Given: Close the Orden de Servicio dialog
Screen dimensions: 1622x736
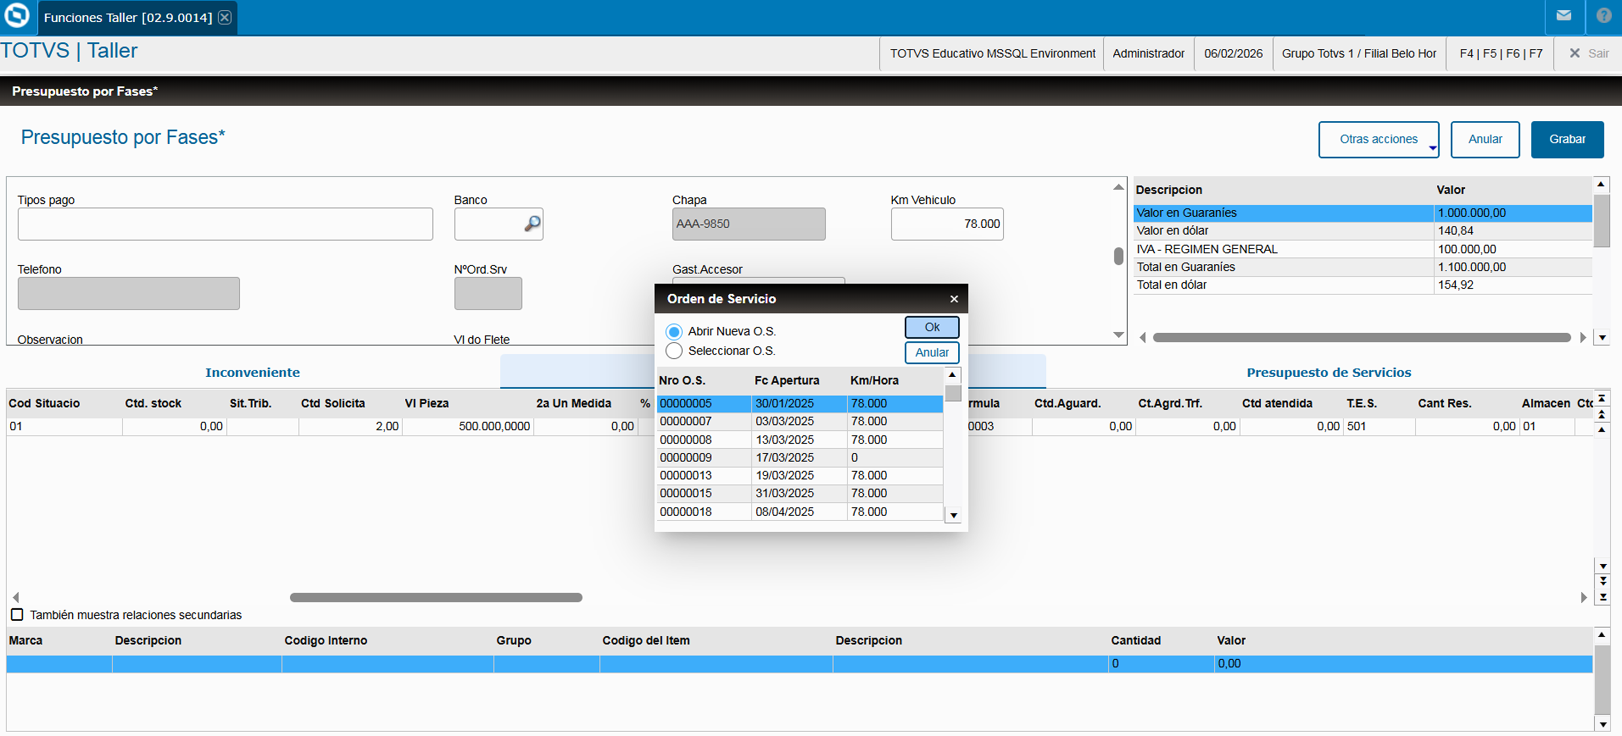Looking at the screenshot, I should click(954, 299).
